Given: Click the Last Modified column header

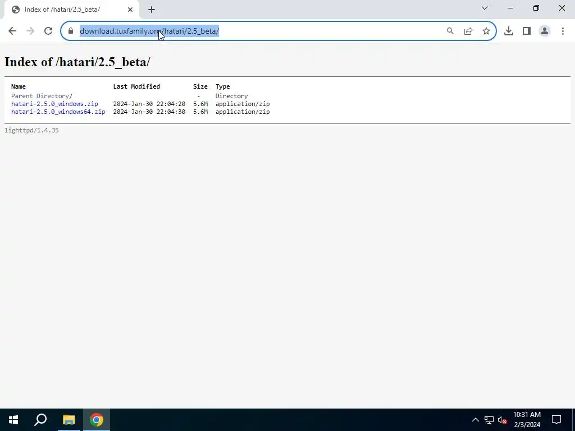Looking at the screenshot, I should (x=136, y=86).
